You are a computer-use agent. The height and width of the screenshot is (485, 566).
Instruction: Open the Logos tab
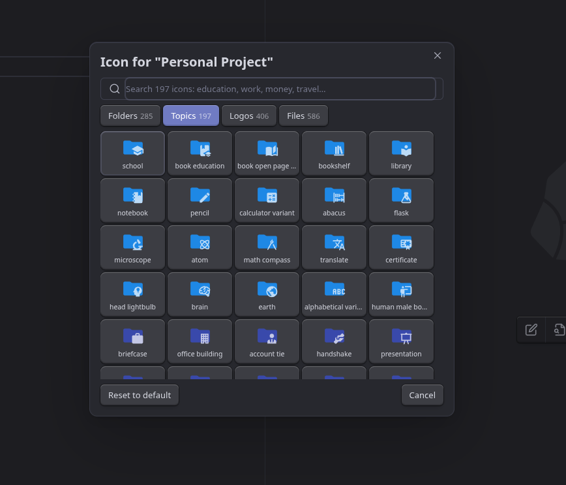tap(249, 116)
